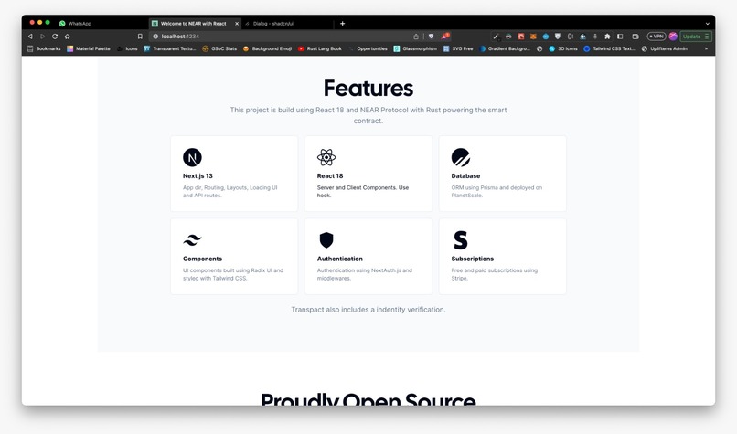This screenshot has height=434, width=737.
Task: Open the browser home page icon
Action: pos(68,37)
